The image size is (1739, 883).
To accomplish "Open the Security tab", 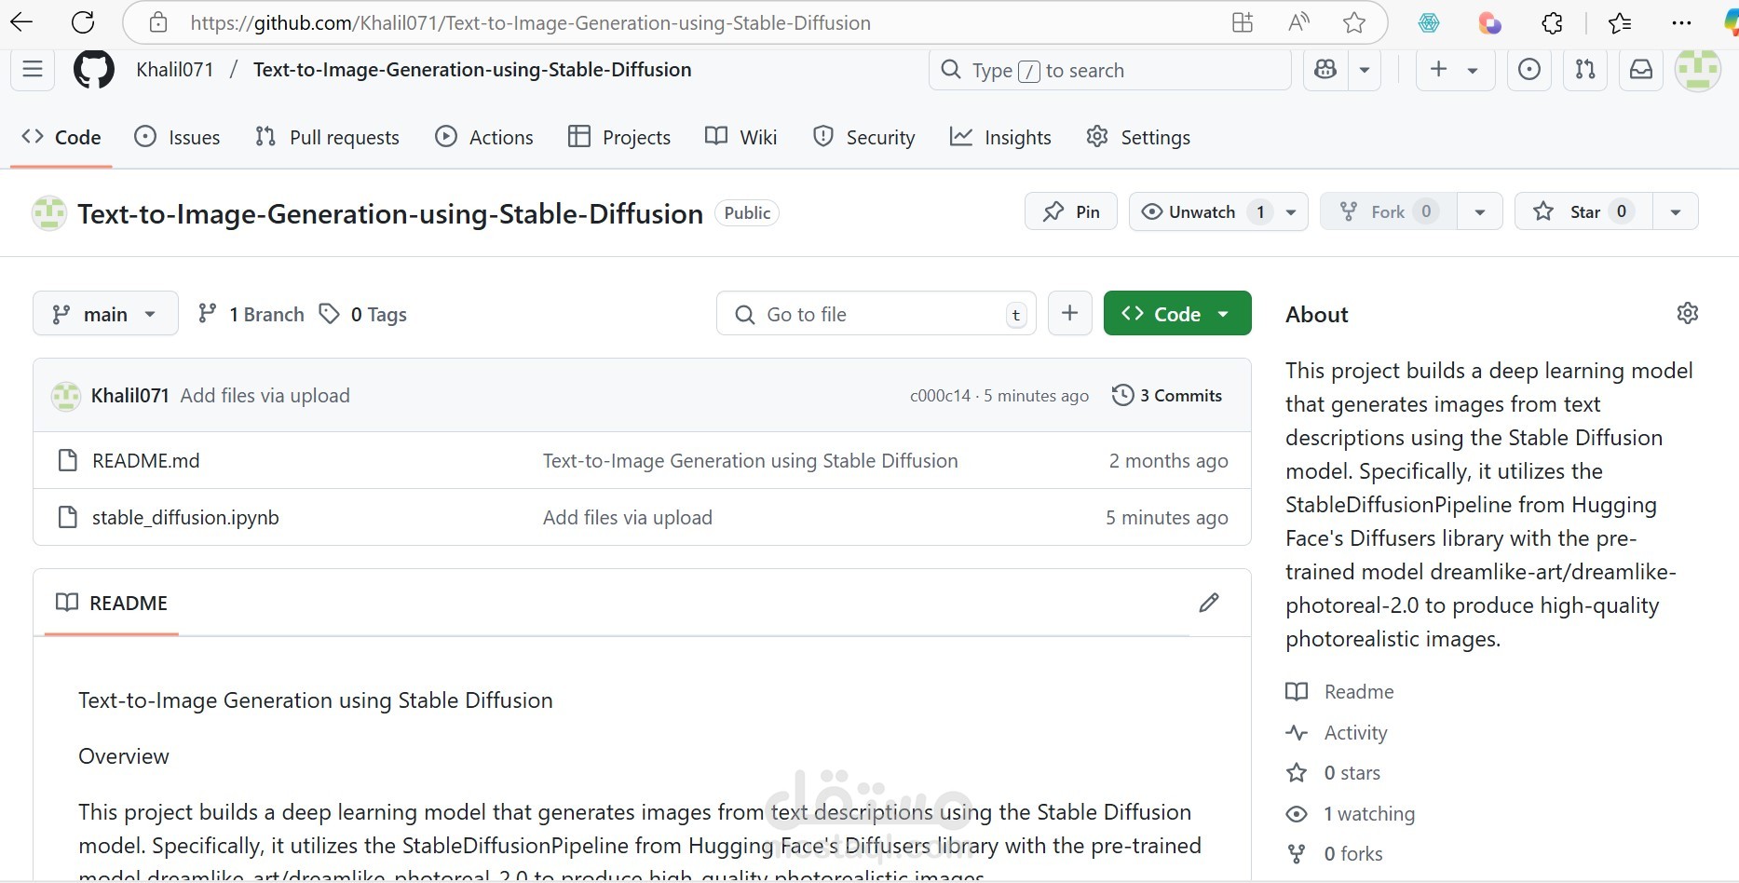I will tap(864, 138).
